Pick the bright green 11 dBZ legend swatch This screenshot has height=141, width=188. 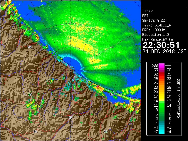(162, 105)
